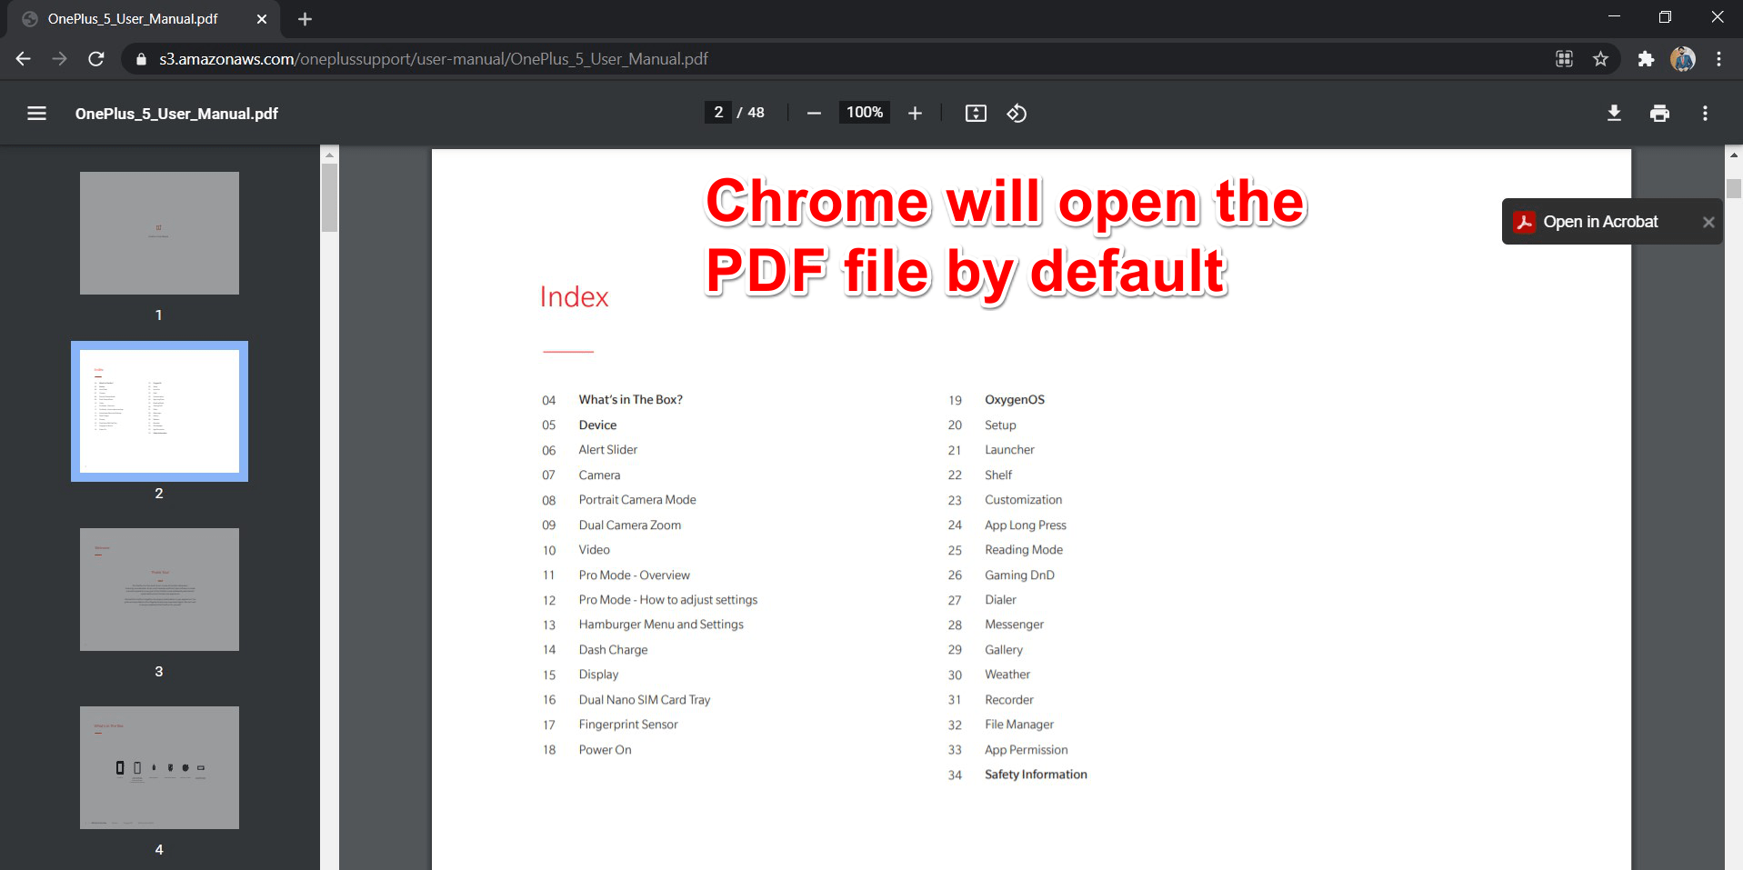1743x870 pixels.
Task: Open page 1 thumbnail
Action: click(159, 233)
